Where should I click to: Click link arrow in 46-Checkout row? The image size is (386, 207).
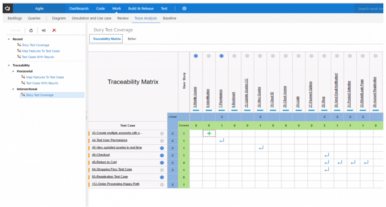[327, 155]
